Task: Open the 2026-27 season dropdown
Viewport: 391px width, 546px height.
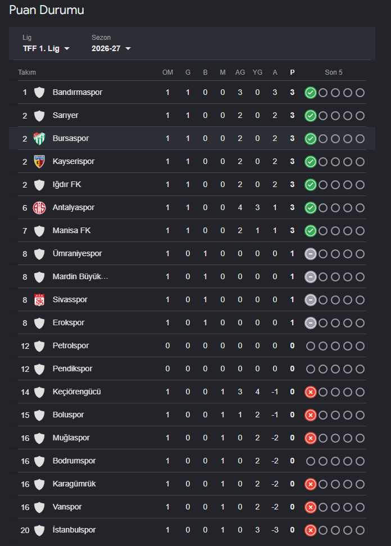Action: coord(111,48)
